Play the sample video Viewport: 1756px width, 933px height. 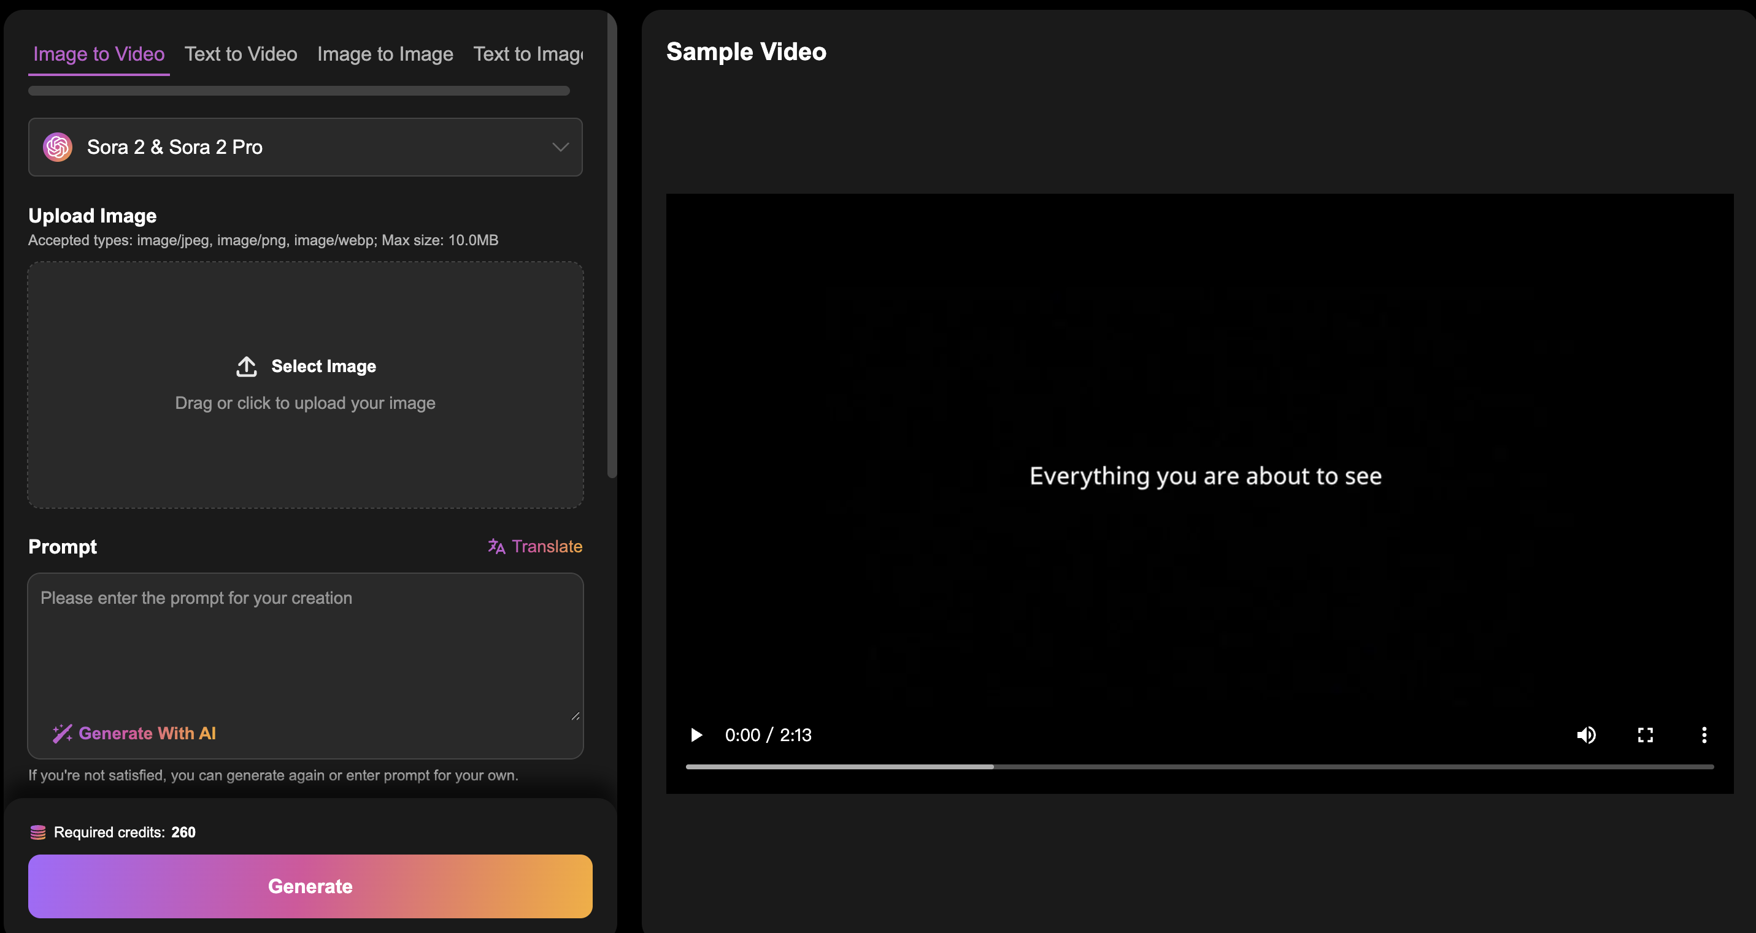(696, 735)
